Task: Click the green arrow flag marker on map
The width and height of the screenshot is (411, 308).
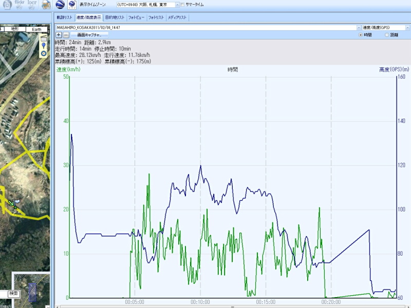Action: (x=14, y=203)
